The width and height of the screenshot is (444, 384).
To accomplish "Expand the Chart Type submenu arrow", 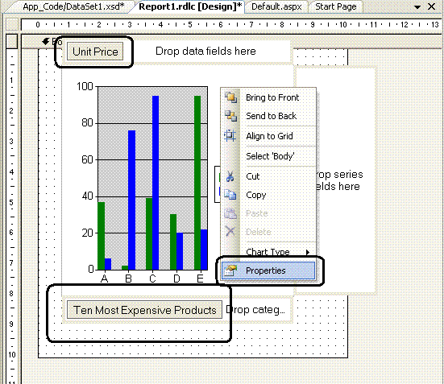I will click(x=308, y=252).
